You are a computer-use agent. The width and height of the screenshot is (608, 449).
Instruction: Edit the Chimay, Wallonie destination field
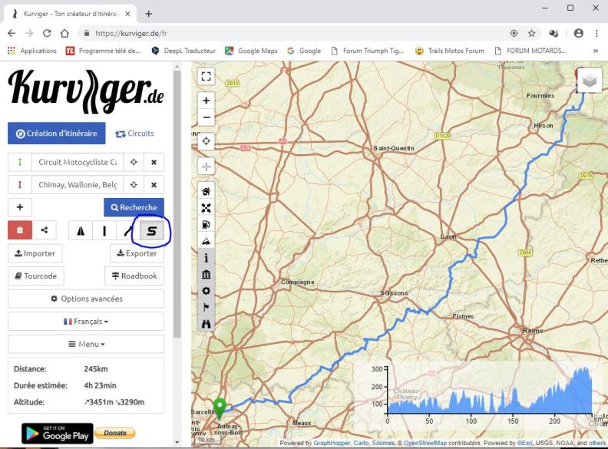coord(78,184)
